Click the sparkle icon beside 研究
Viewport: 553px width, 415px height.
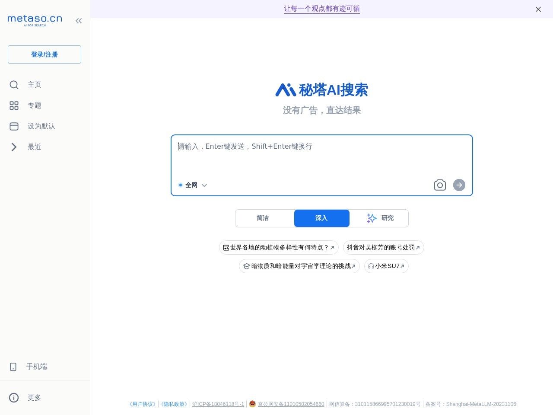point(372,218)
